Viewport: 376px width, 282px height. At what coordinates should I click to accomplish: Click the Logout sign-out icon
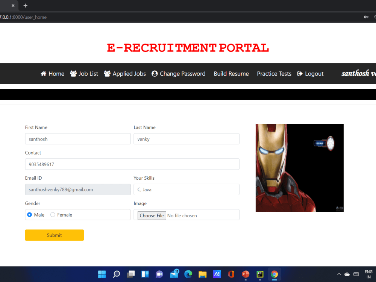tap(300, 74)
